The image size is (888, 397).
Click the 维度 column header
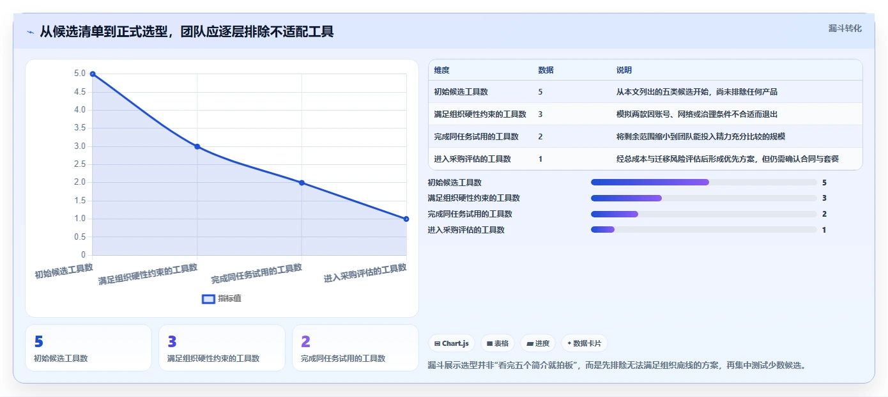click(441, 70)
